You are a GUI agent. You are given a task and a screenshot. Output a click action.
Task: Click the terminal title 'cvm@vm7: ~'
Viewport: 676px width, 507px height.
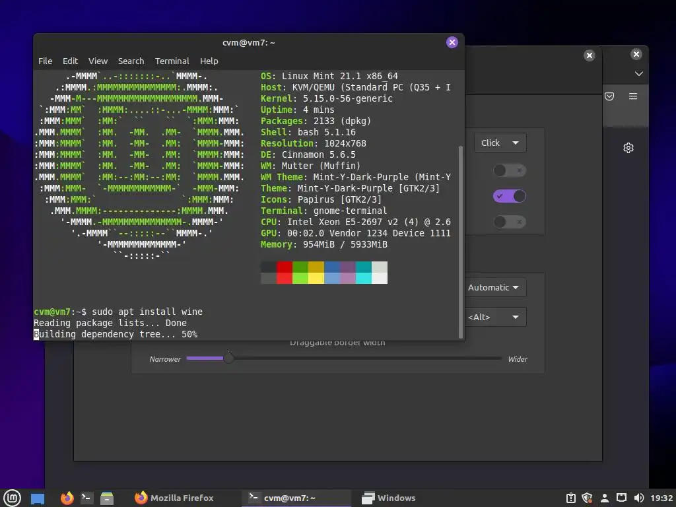248,43
